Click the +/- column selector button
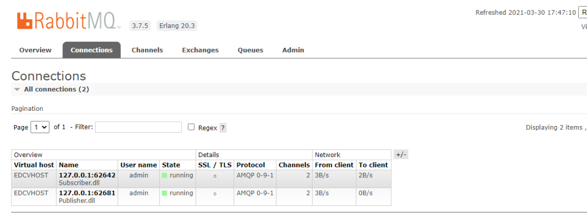587x213 pixels. point(401,155)
